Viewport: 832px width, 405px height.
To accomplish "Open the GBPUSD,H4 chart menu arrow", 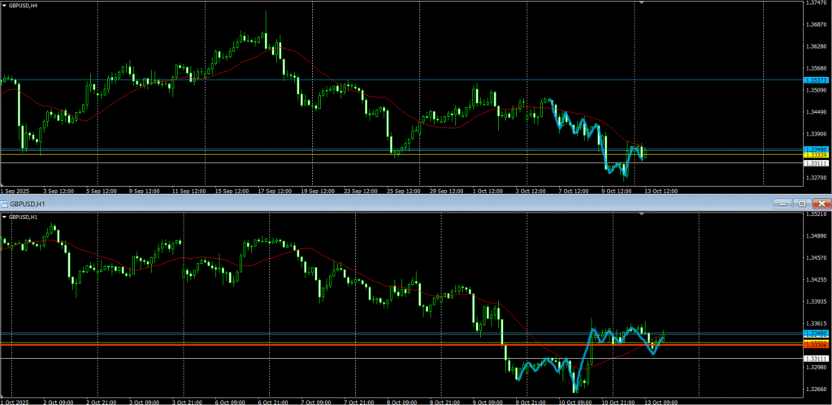I will click(4, 6).
